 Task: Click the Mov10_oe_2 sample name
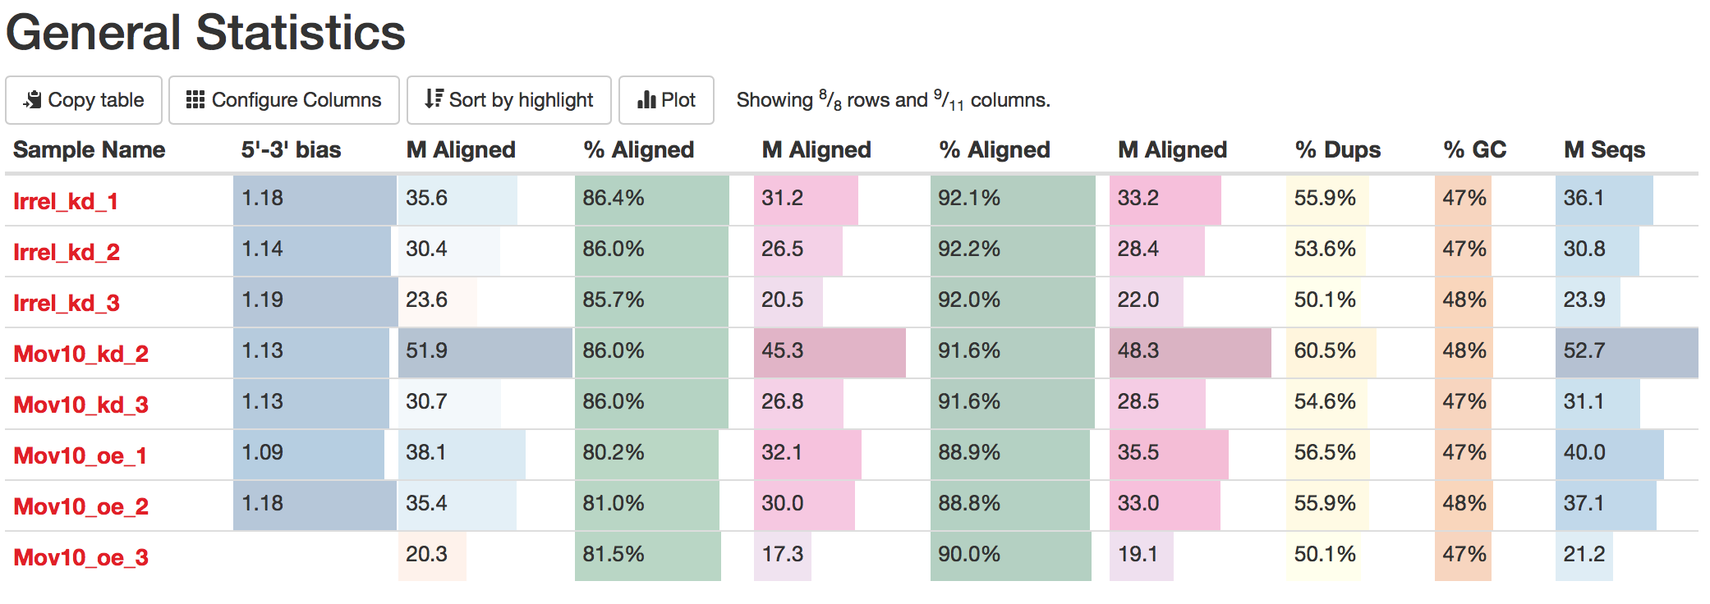point(81,506)
